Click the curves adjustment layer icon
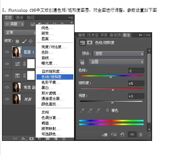 click(x=17, y=64)
